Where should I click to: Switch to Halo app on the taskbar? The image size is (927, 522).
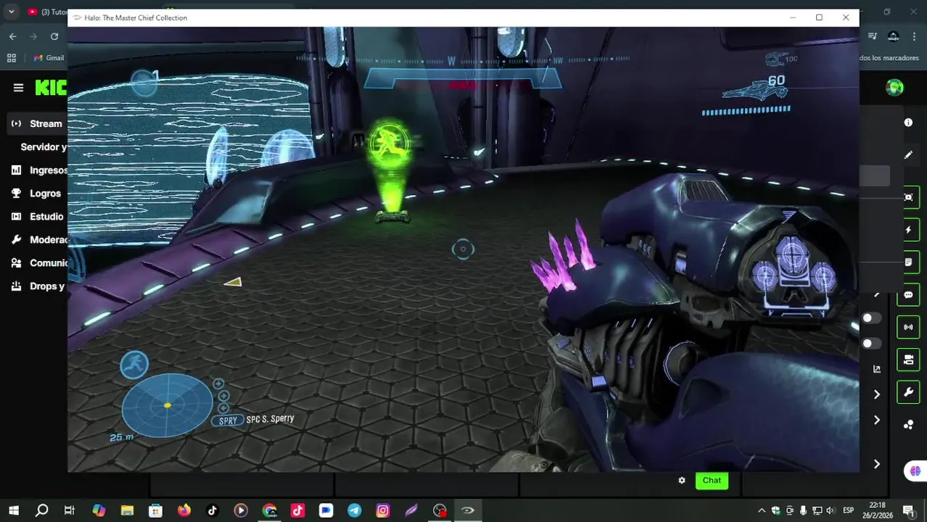point(468,510)
